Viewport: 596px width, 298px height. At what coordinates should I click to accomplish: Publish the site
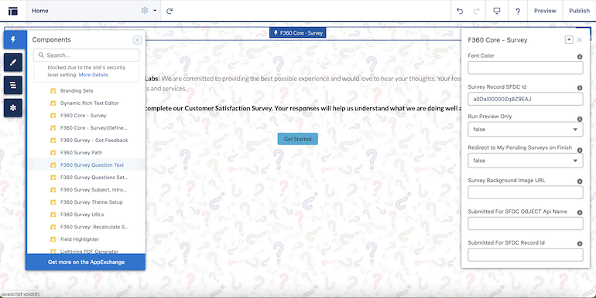[579, 11]
